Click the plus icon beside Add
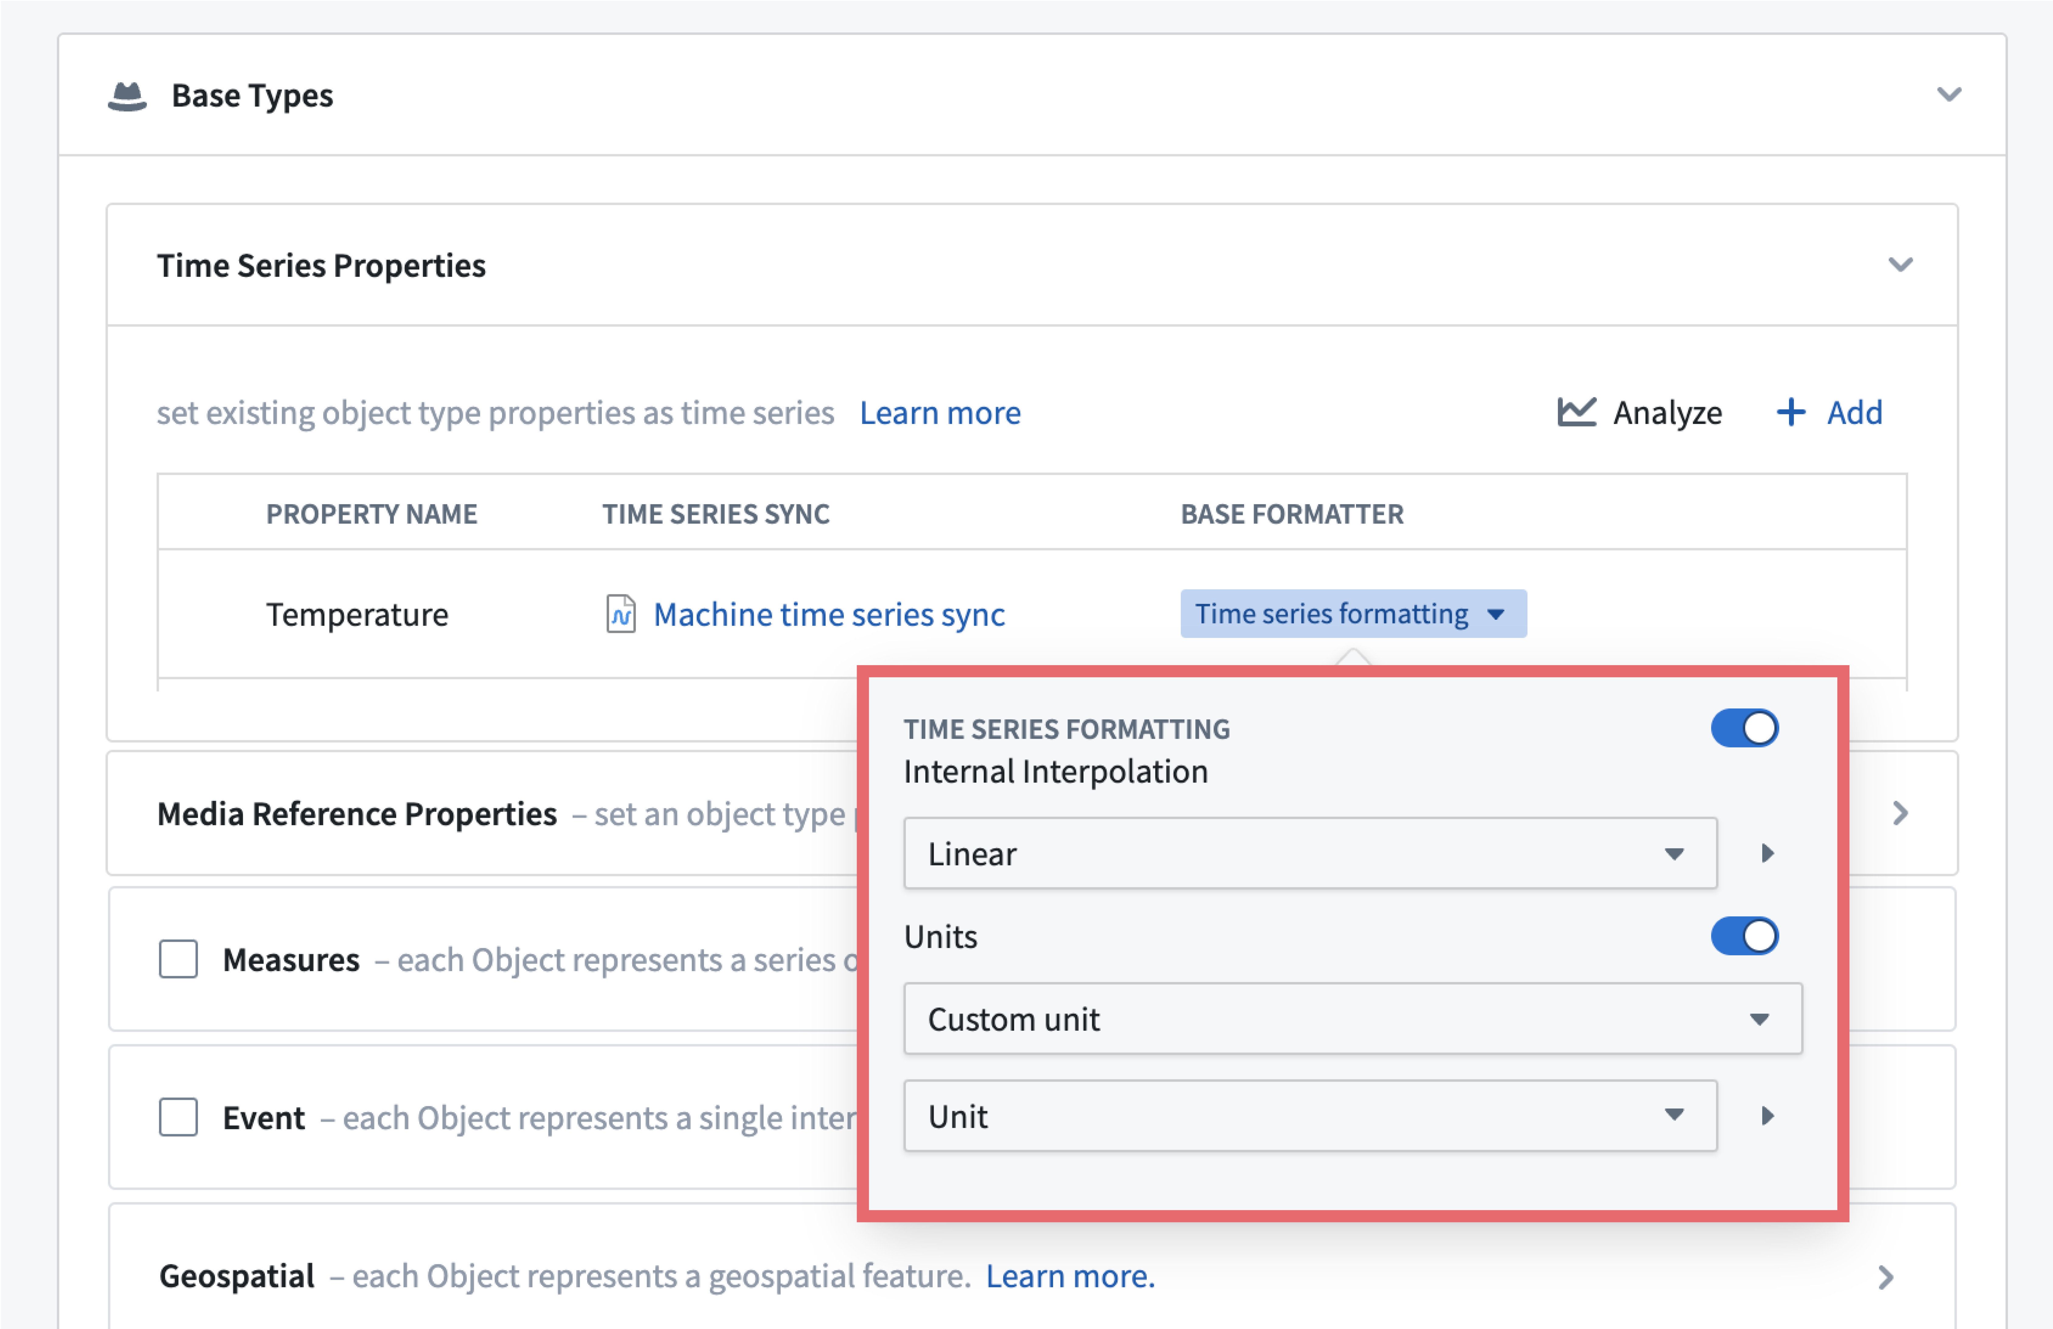The width and height of the screenshot is (2053, 1329). point(1791,412)
